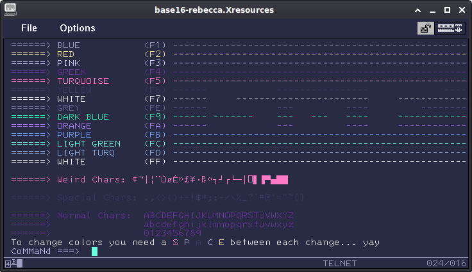Click the faint YELLOW row label
This screenshot has width=472, height=272.
(x=74, y=90)
